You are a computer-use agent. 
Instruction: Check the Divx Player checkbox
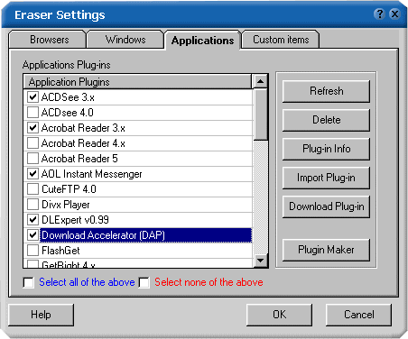click(x=32, y=205)
